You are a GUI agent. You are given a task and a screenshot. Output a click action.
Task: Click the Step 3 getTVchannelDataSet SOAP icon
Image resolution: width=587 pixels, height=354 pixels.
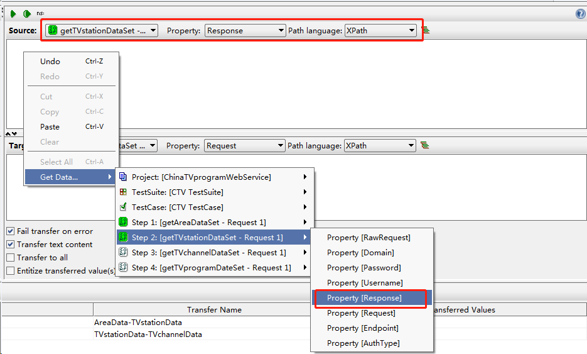[123, 252]
